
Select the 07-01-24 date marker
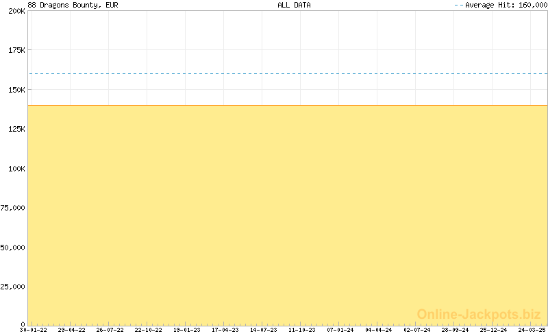tap(340, 330)
